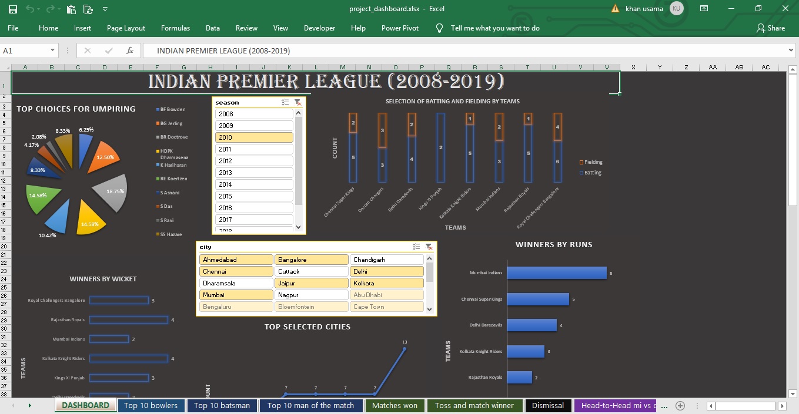Open Customize Quick Access Toolbar dropdown
The width and height of the screenshot is (799, 414).
pyautogui.click(x=105, y=9)
